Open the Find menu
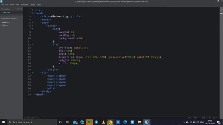Viewport: 223px width, 125px height. pos(12,5)
